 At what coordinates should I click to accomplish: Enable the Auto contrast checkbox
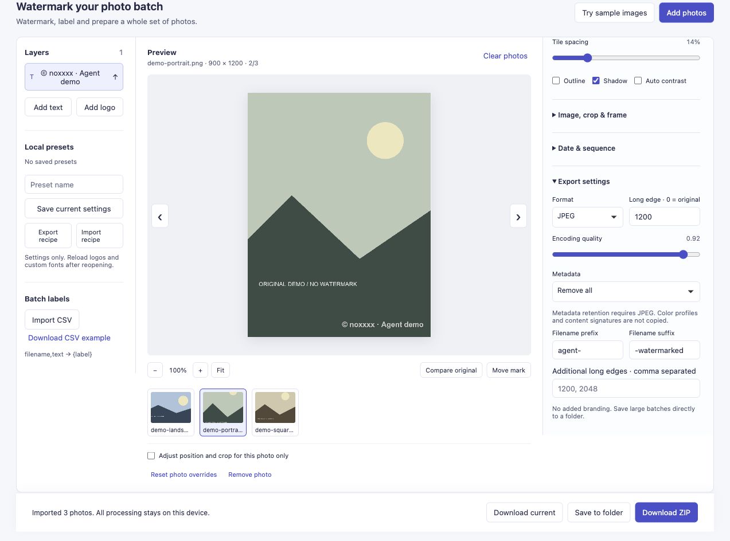[638, 81]
